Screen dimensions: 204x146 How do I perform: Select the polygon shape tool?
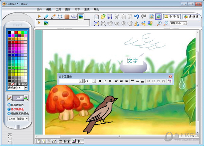pos(60,17)
